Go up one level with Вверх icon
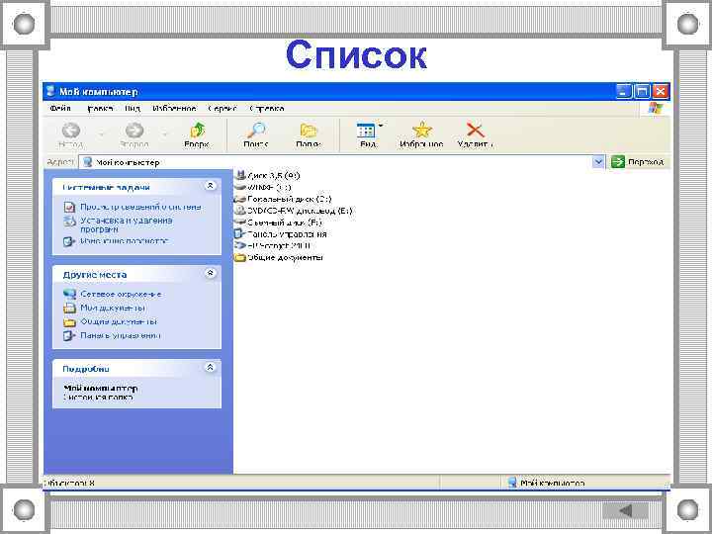712x534 pixels. click(x=197, y=131)
